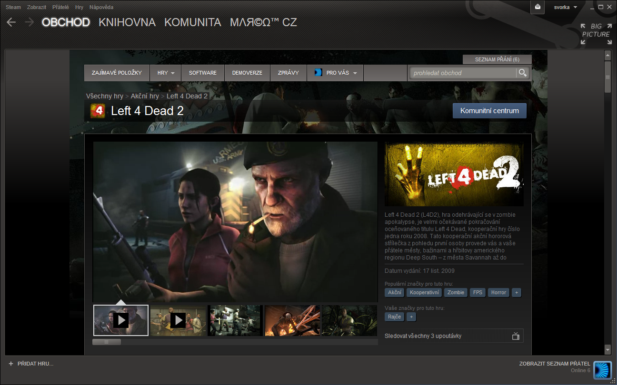Follow the Všechny hry breadcrumb
The width and height of the screenshot is (617, 385).
(105, 96)
